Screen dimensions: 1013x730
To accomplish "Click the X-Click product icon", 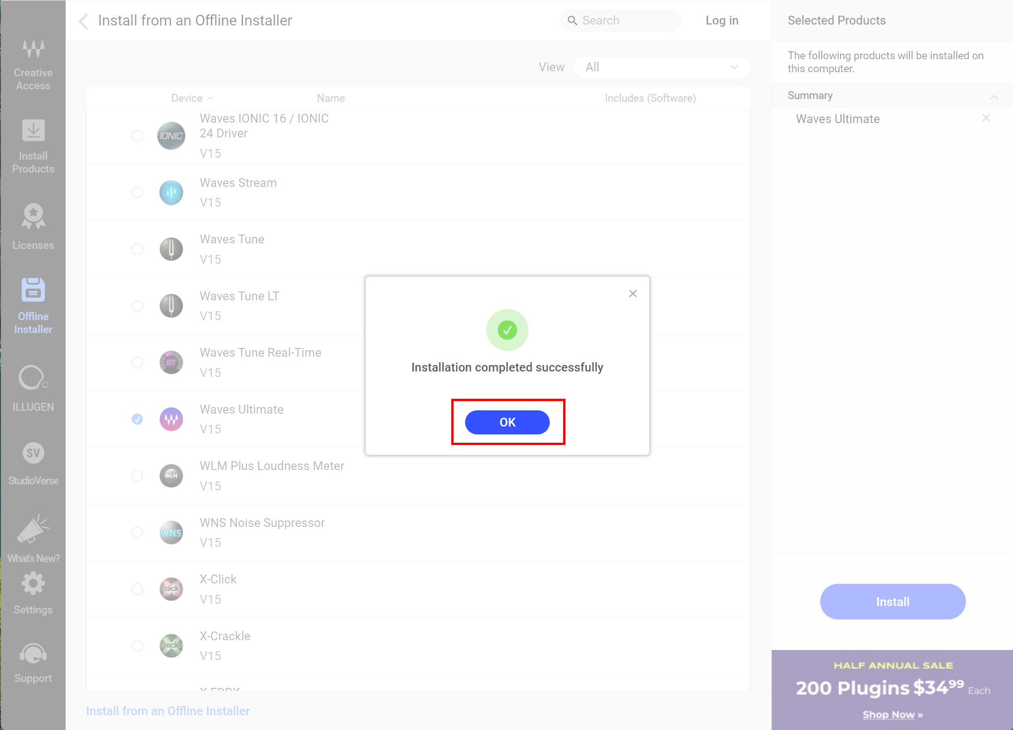I will click(x=171, y=589).
